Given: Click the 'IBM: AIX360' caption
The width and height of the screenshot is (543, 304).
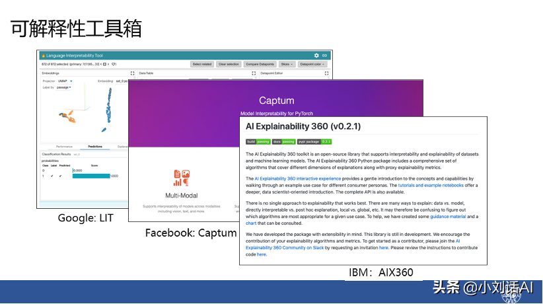Looking at the screenshot, I should tap(381, 272).
